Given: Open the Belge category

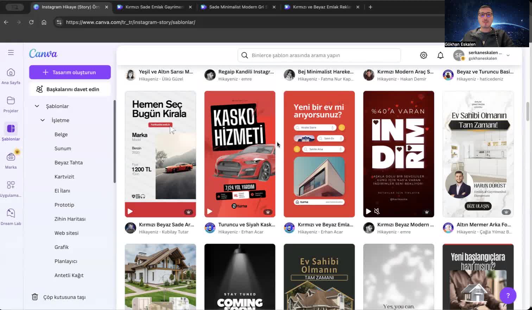Looking at the screenshot, I should tap(61, 134).
